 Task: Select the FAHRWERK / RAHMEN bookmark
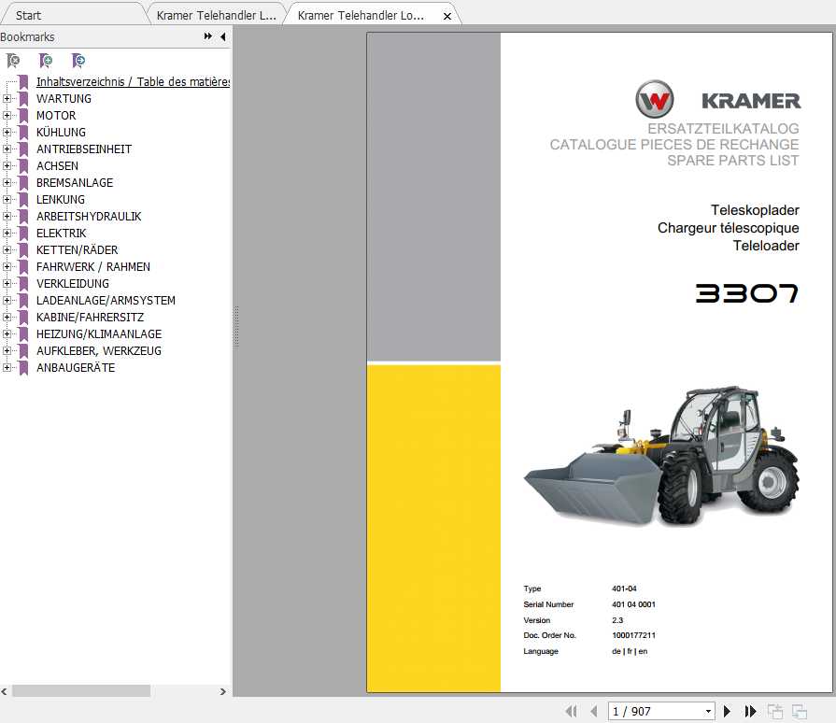[92, 266]
